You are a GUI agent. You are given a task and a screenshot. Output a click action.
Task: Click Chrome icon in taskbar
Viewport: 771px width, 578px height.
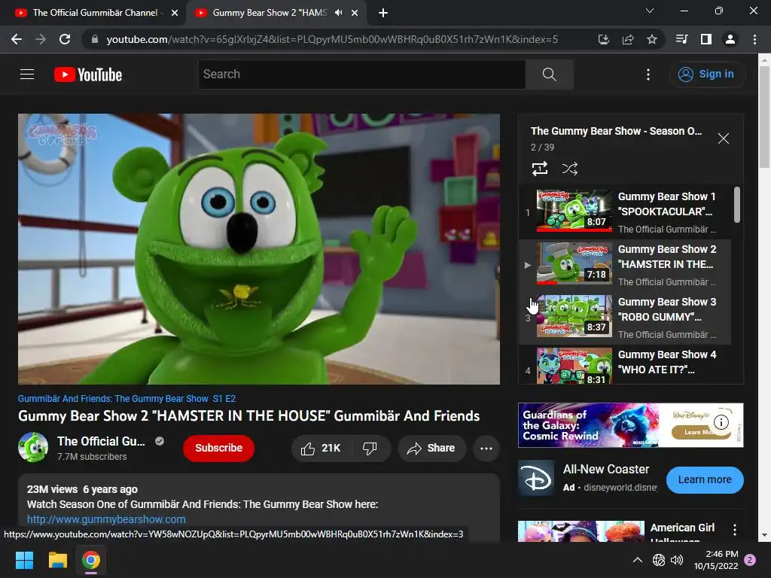coord(91,560)
